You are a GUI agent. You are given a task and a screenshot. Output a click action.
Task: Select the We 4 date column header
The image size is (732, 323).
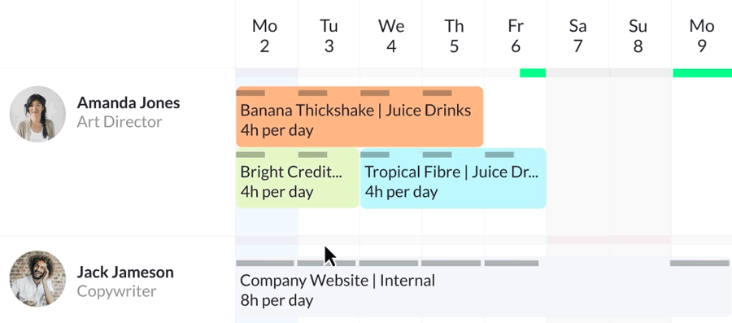point(390,36)
